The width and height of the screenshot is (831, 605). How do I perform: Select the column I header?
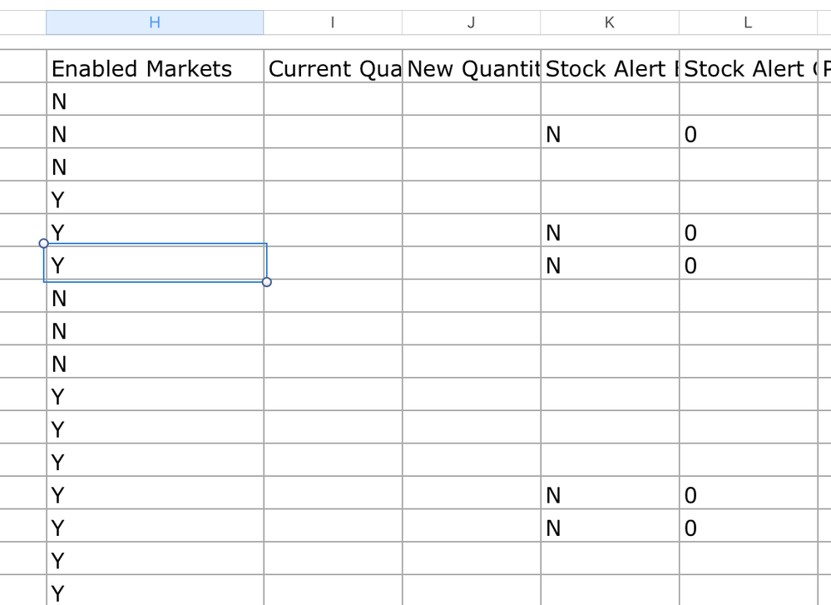333,22
